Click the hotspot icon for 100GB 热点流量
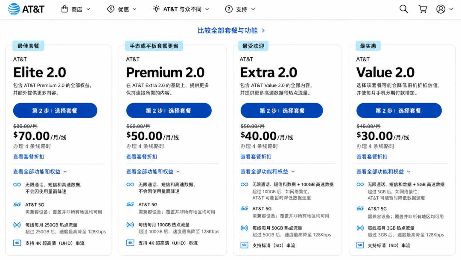Viewport: 461px width, 260px height. click(x=130, y=225)
